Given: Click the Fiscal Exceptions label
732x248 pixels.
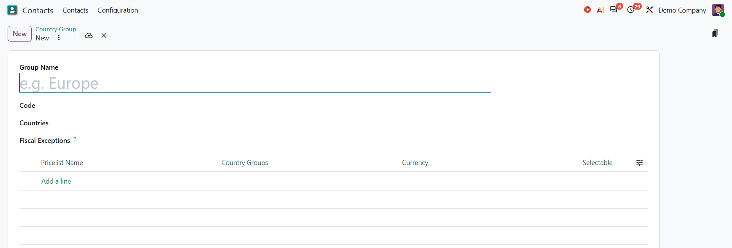Looking at the screenshot, I should (x=45, y=141).
